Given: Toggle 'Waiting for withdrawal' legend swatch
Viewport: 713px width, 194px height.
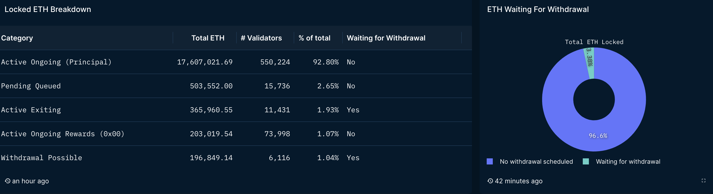Looking at the screenshot, I should point(586,162).
